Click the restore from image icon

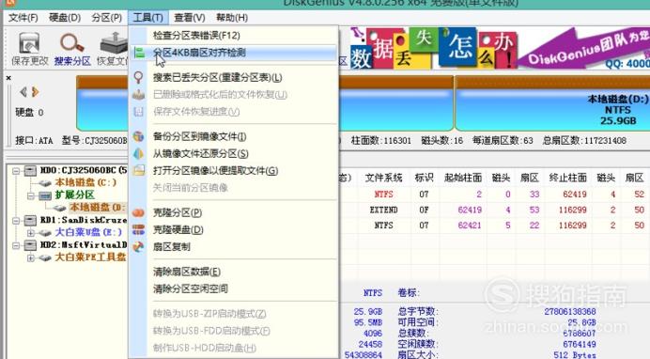138,153
